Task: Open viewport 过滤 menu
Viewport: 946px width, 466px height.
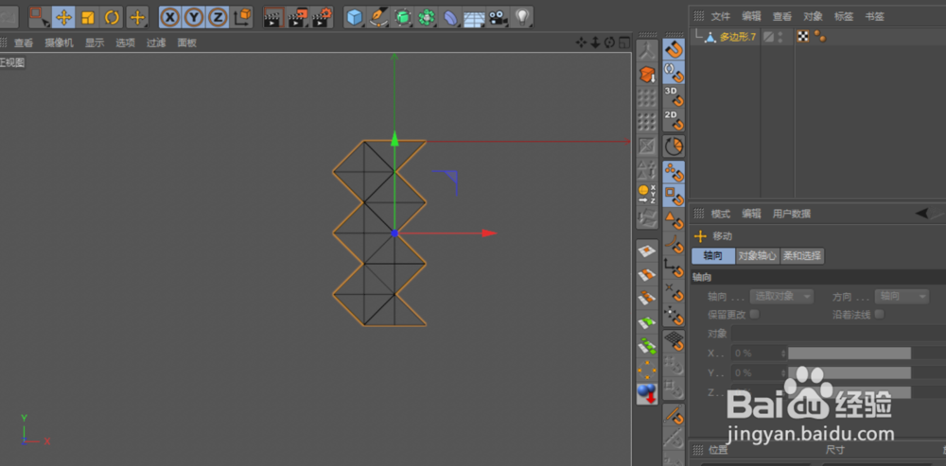Action: click(x=156, y=43)
